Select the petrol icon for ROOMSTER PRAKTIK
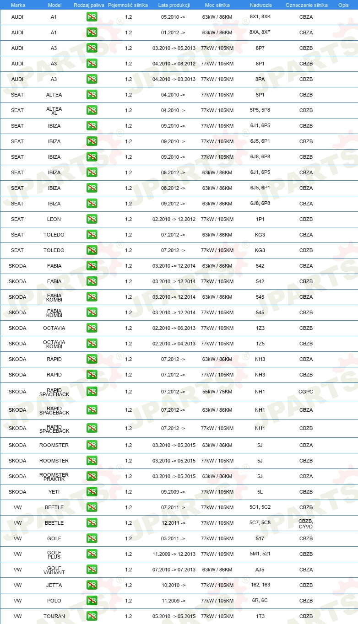The height and width of the screenshot is (624, 358). [92, 476]
